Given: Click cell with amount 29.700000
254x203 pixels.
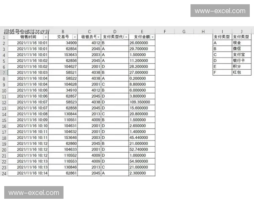Looking at the screenshot, I should pos(142,49).
